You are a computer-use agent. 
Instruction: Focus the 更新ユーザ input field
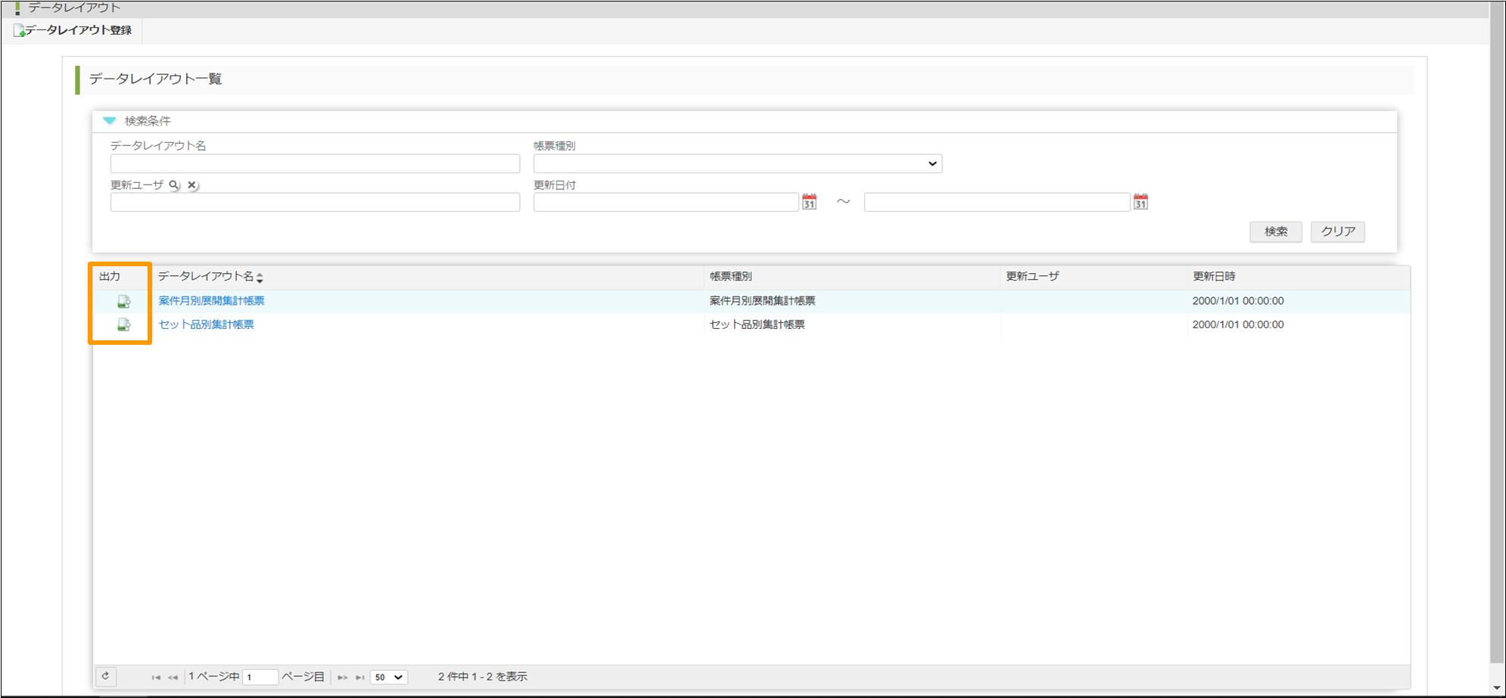tap(315, 202)
